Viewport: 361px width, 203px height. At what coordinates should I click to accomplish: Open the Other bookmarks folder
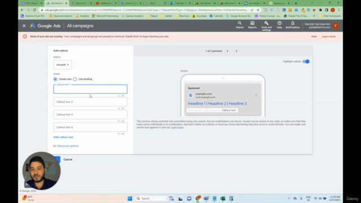tap(329, 16)
